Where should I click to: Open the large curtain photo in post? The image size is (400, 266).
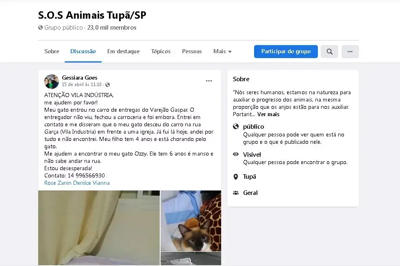[99, 228]
